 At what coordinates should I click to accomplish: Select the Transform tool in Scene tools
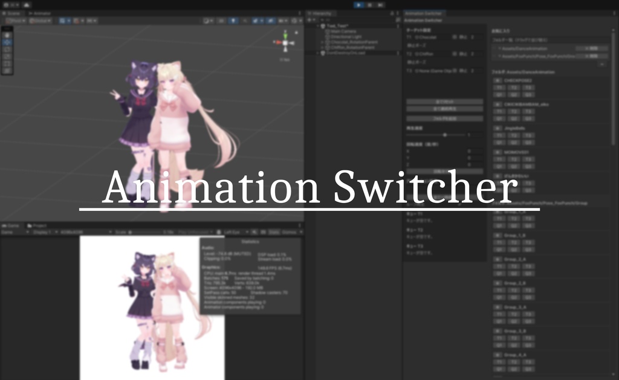pos(7,71)
